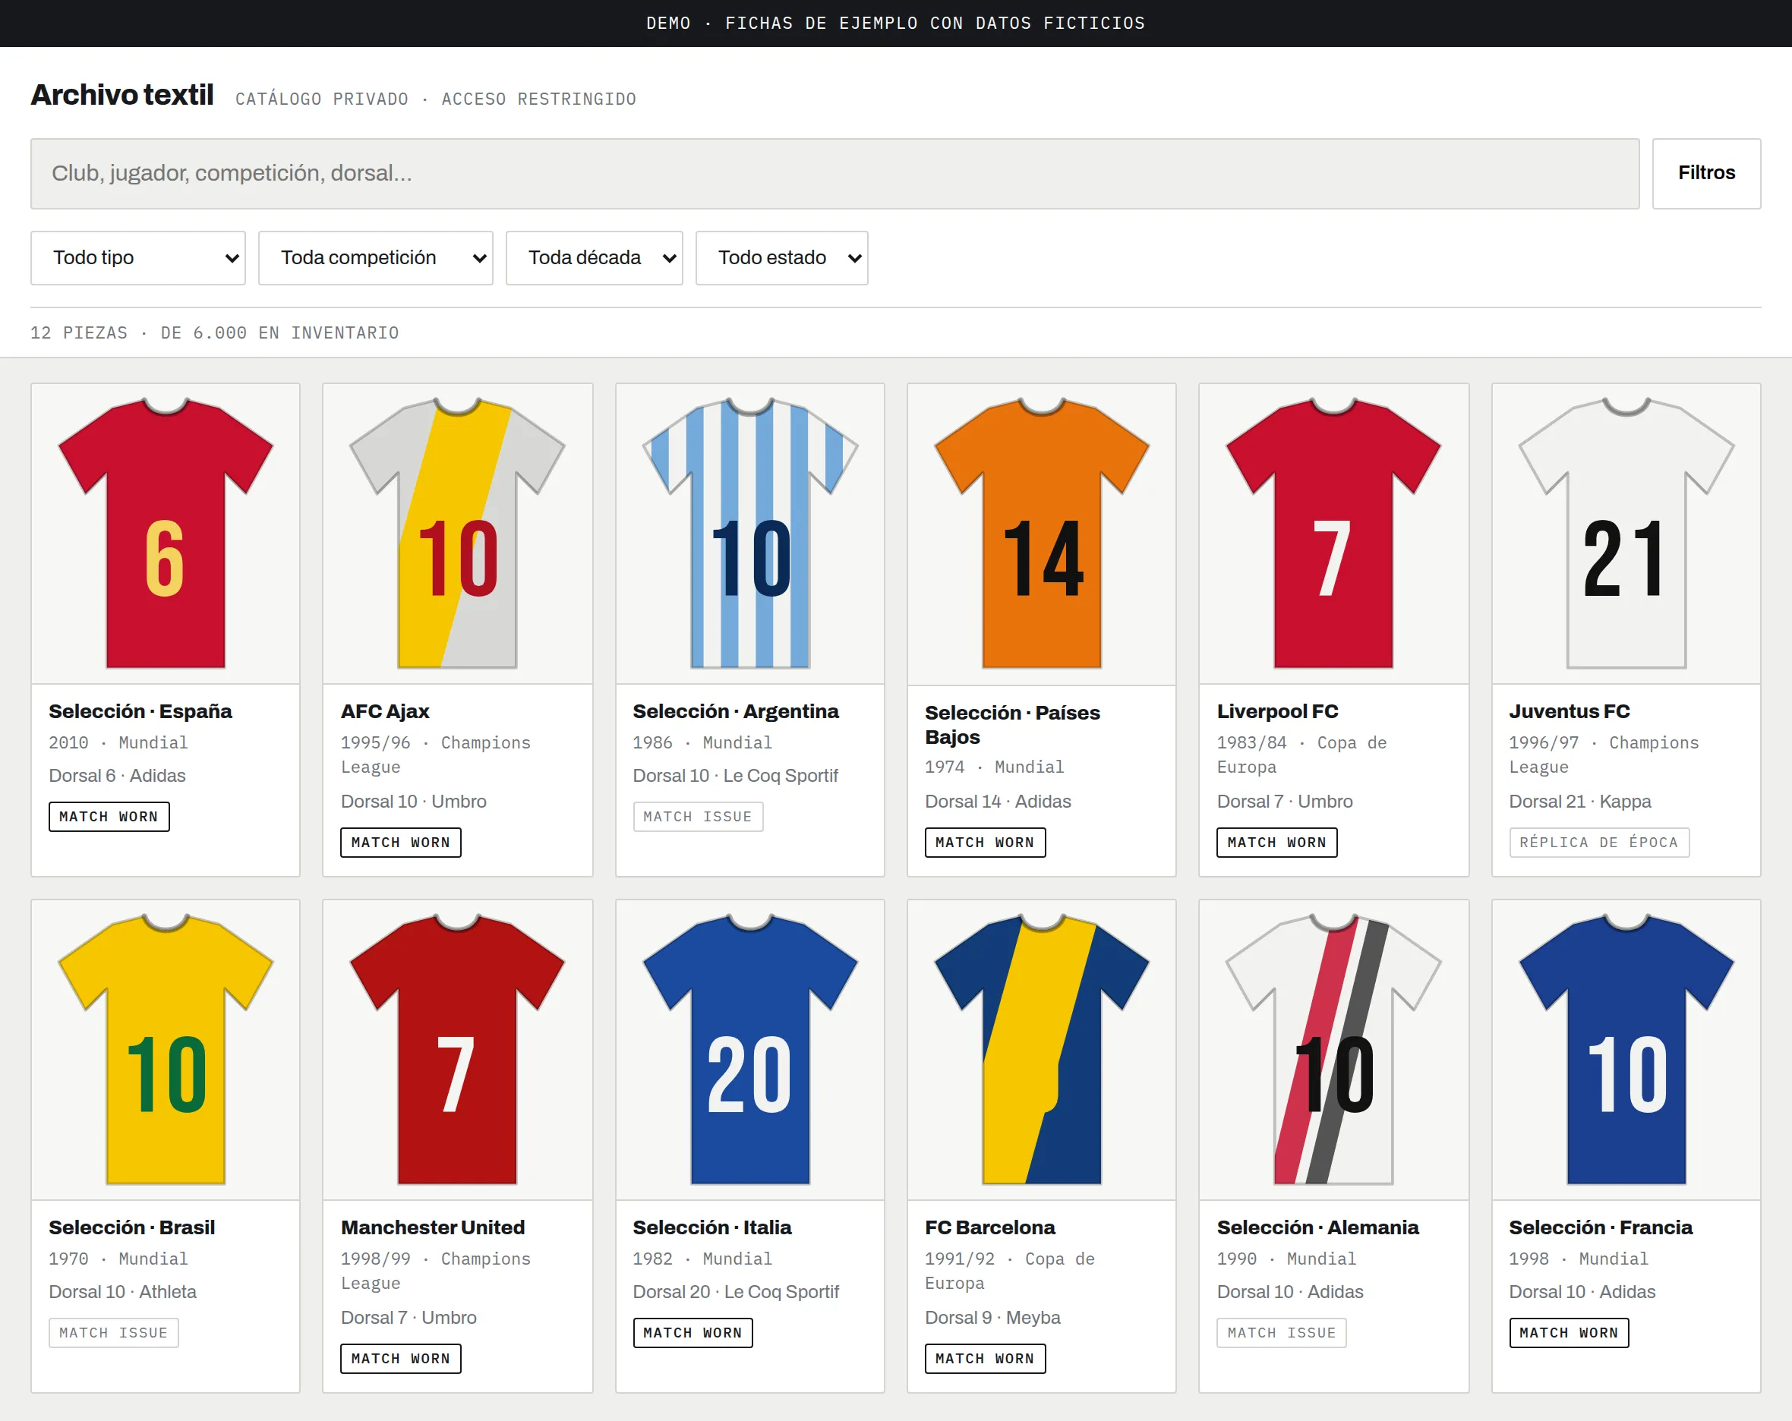Select the Liverpool FC title

point(1277,711)
